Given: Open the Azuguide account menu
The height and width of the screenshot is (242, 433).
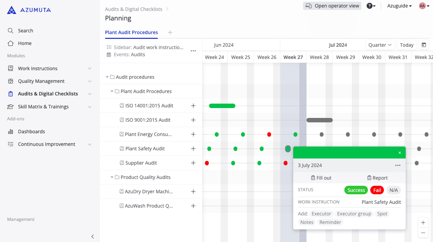Looking at the screenshot, I should [399, 6].
